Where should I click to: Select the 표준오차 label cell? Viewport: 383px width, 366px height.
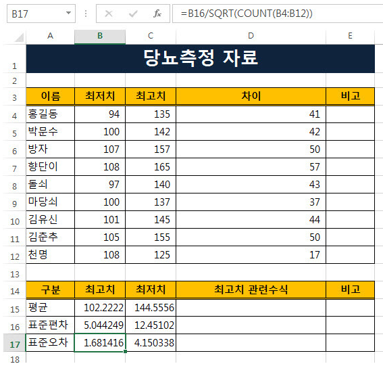point(50,343)
